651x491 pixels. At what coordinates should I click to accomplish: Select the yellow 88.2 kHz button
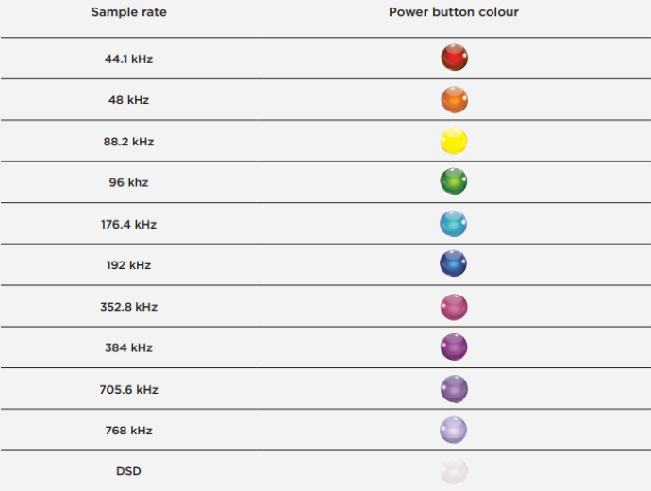[454, 141]
